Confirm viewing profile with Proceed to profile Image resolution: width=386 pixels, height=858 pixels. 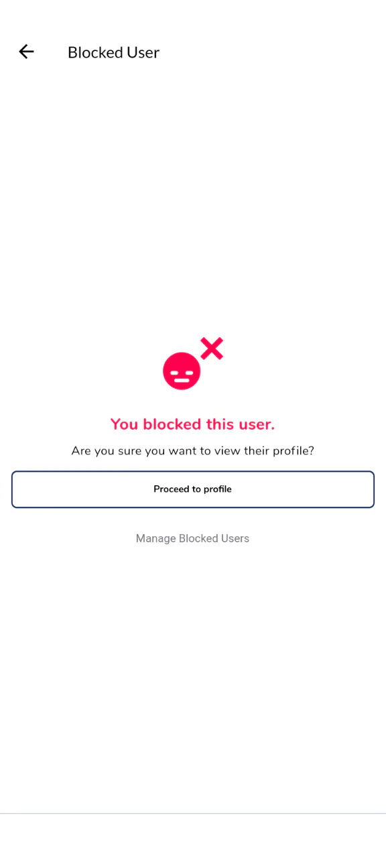193,489
